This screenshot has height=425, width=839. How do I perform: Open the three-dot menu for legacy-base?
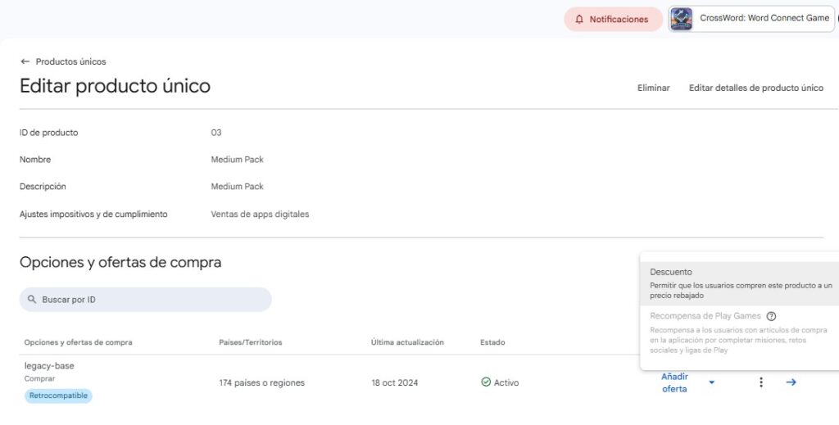(761, 382)
